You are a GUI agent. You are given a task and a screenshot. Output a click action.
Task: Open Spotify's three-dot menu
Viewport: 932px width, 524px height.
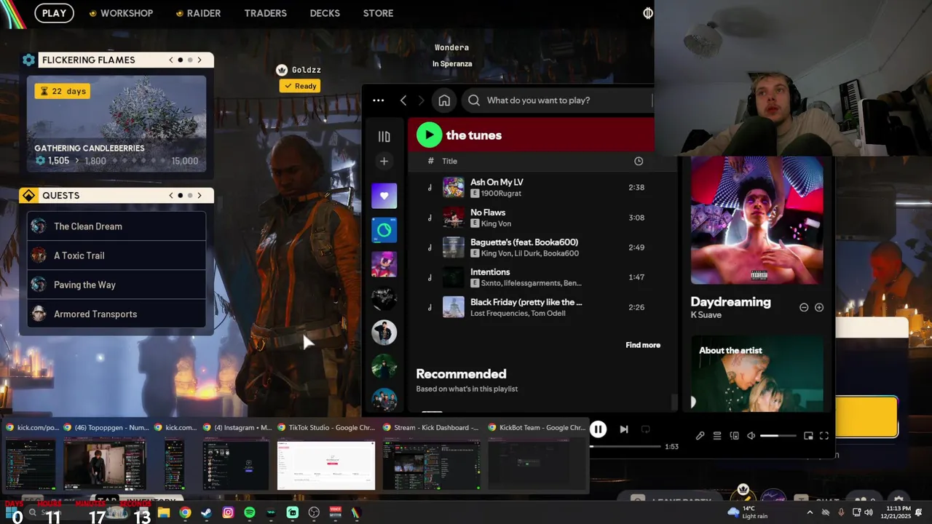(x=378, y=100)
